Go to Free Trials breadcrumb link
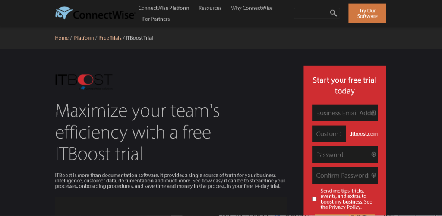The image size is (442, 216). coord(110,37)
